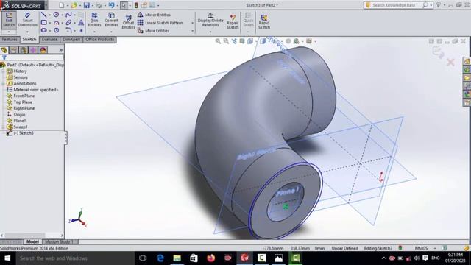Viewport: 471px width, 265px height.
Task: Select Top Plane in the tree
Action: click(23, 102)
